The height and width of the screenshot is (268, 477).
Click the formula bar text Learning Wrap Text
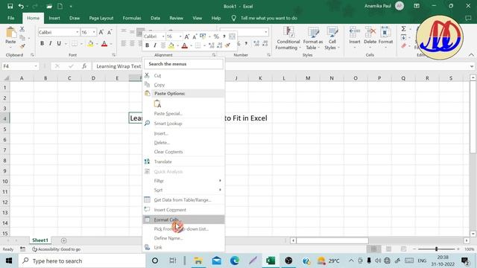(x=119, y=66)
